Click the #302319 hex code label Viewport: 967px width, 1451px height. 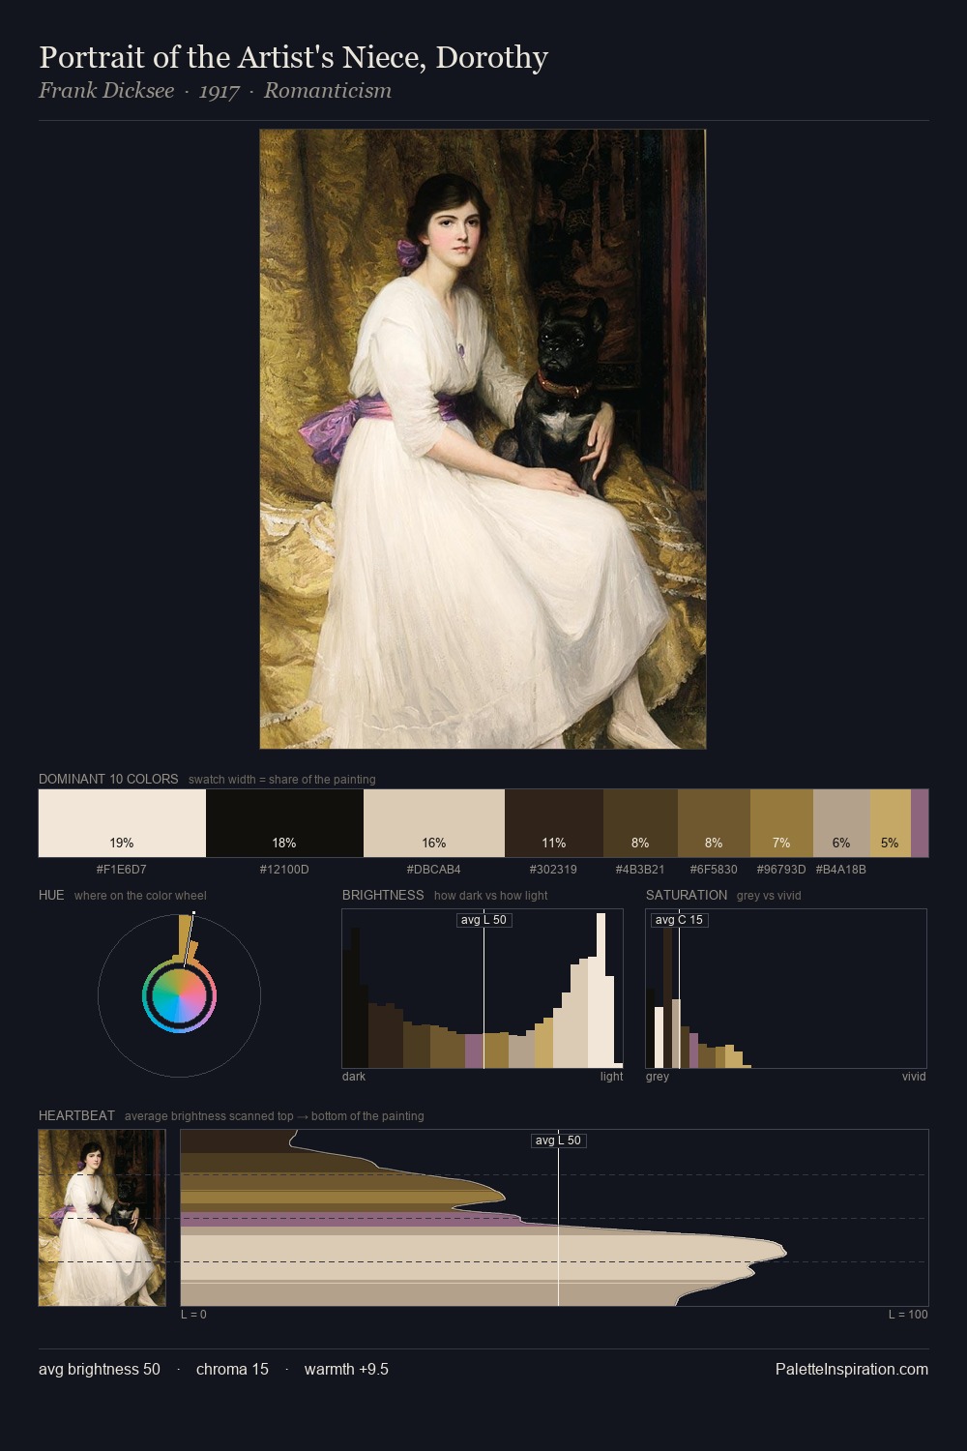click(554, 870)
